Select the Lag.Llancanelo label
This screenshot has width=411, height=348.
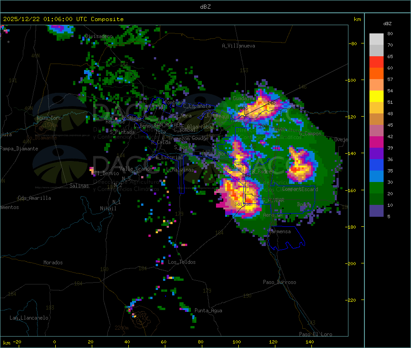coord(29,318)
